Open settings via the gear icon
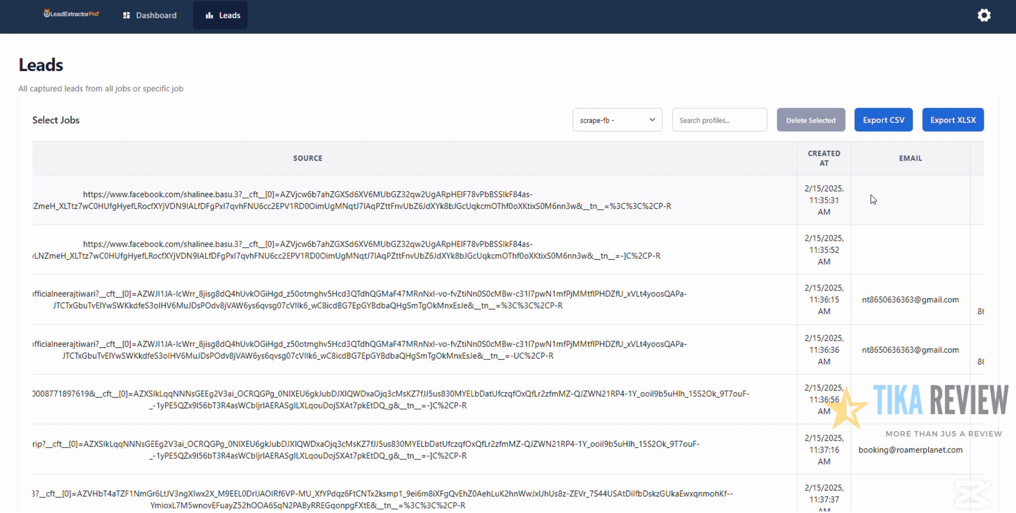Image resolution: width=1016 pixels, height=513 pixels. point(984,15)
